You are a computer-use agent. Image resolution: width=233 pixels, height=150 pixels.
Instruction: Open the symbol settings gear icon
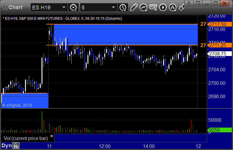pos(73,7)
